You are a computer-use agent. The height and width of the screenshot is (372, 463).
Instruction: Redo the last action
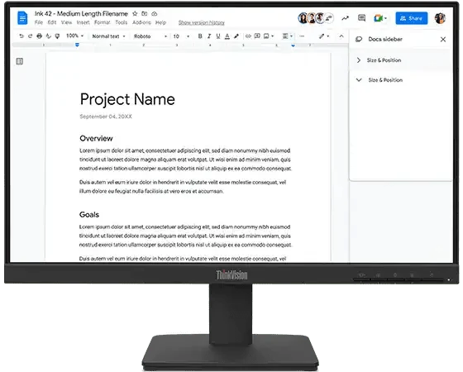30,36
